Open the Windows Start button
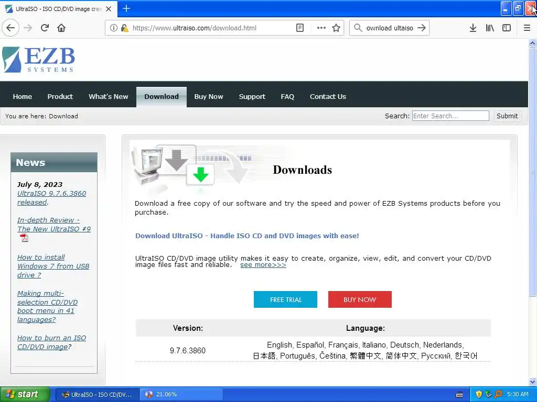Screen dimensions: 537x402 (x=25, y=395)
